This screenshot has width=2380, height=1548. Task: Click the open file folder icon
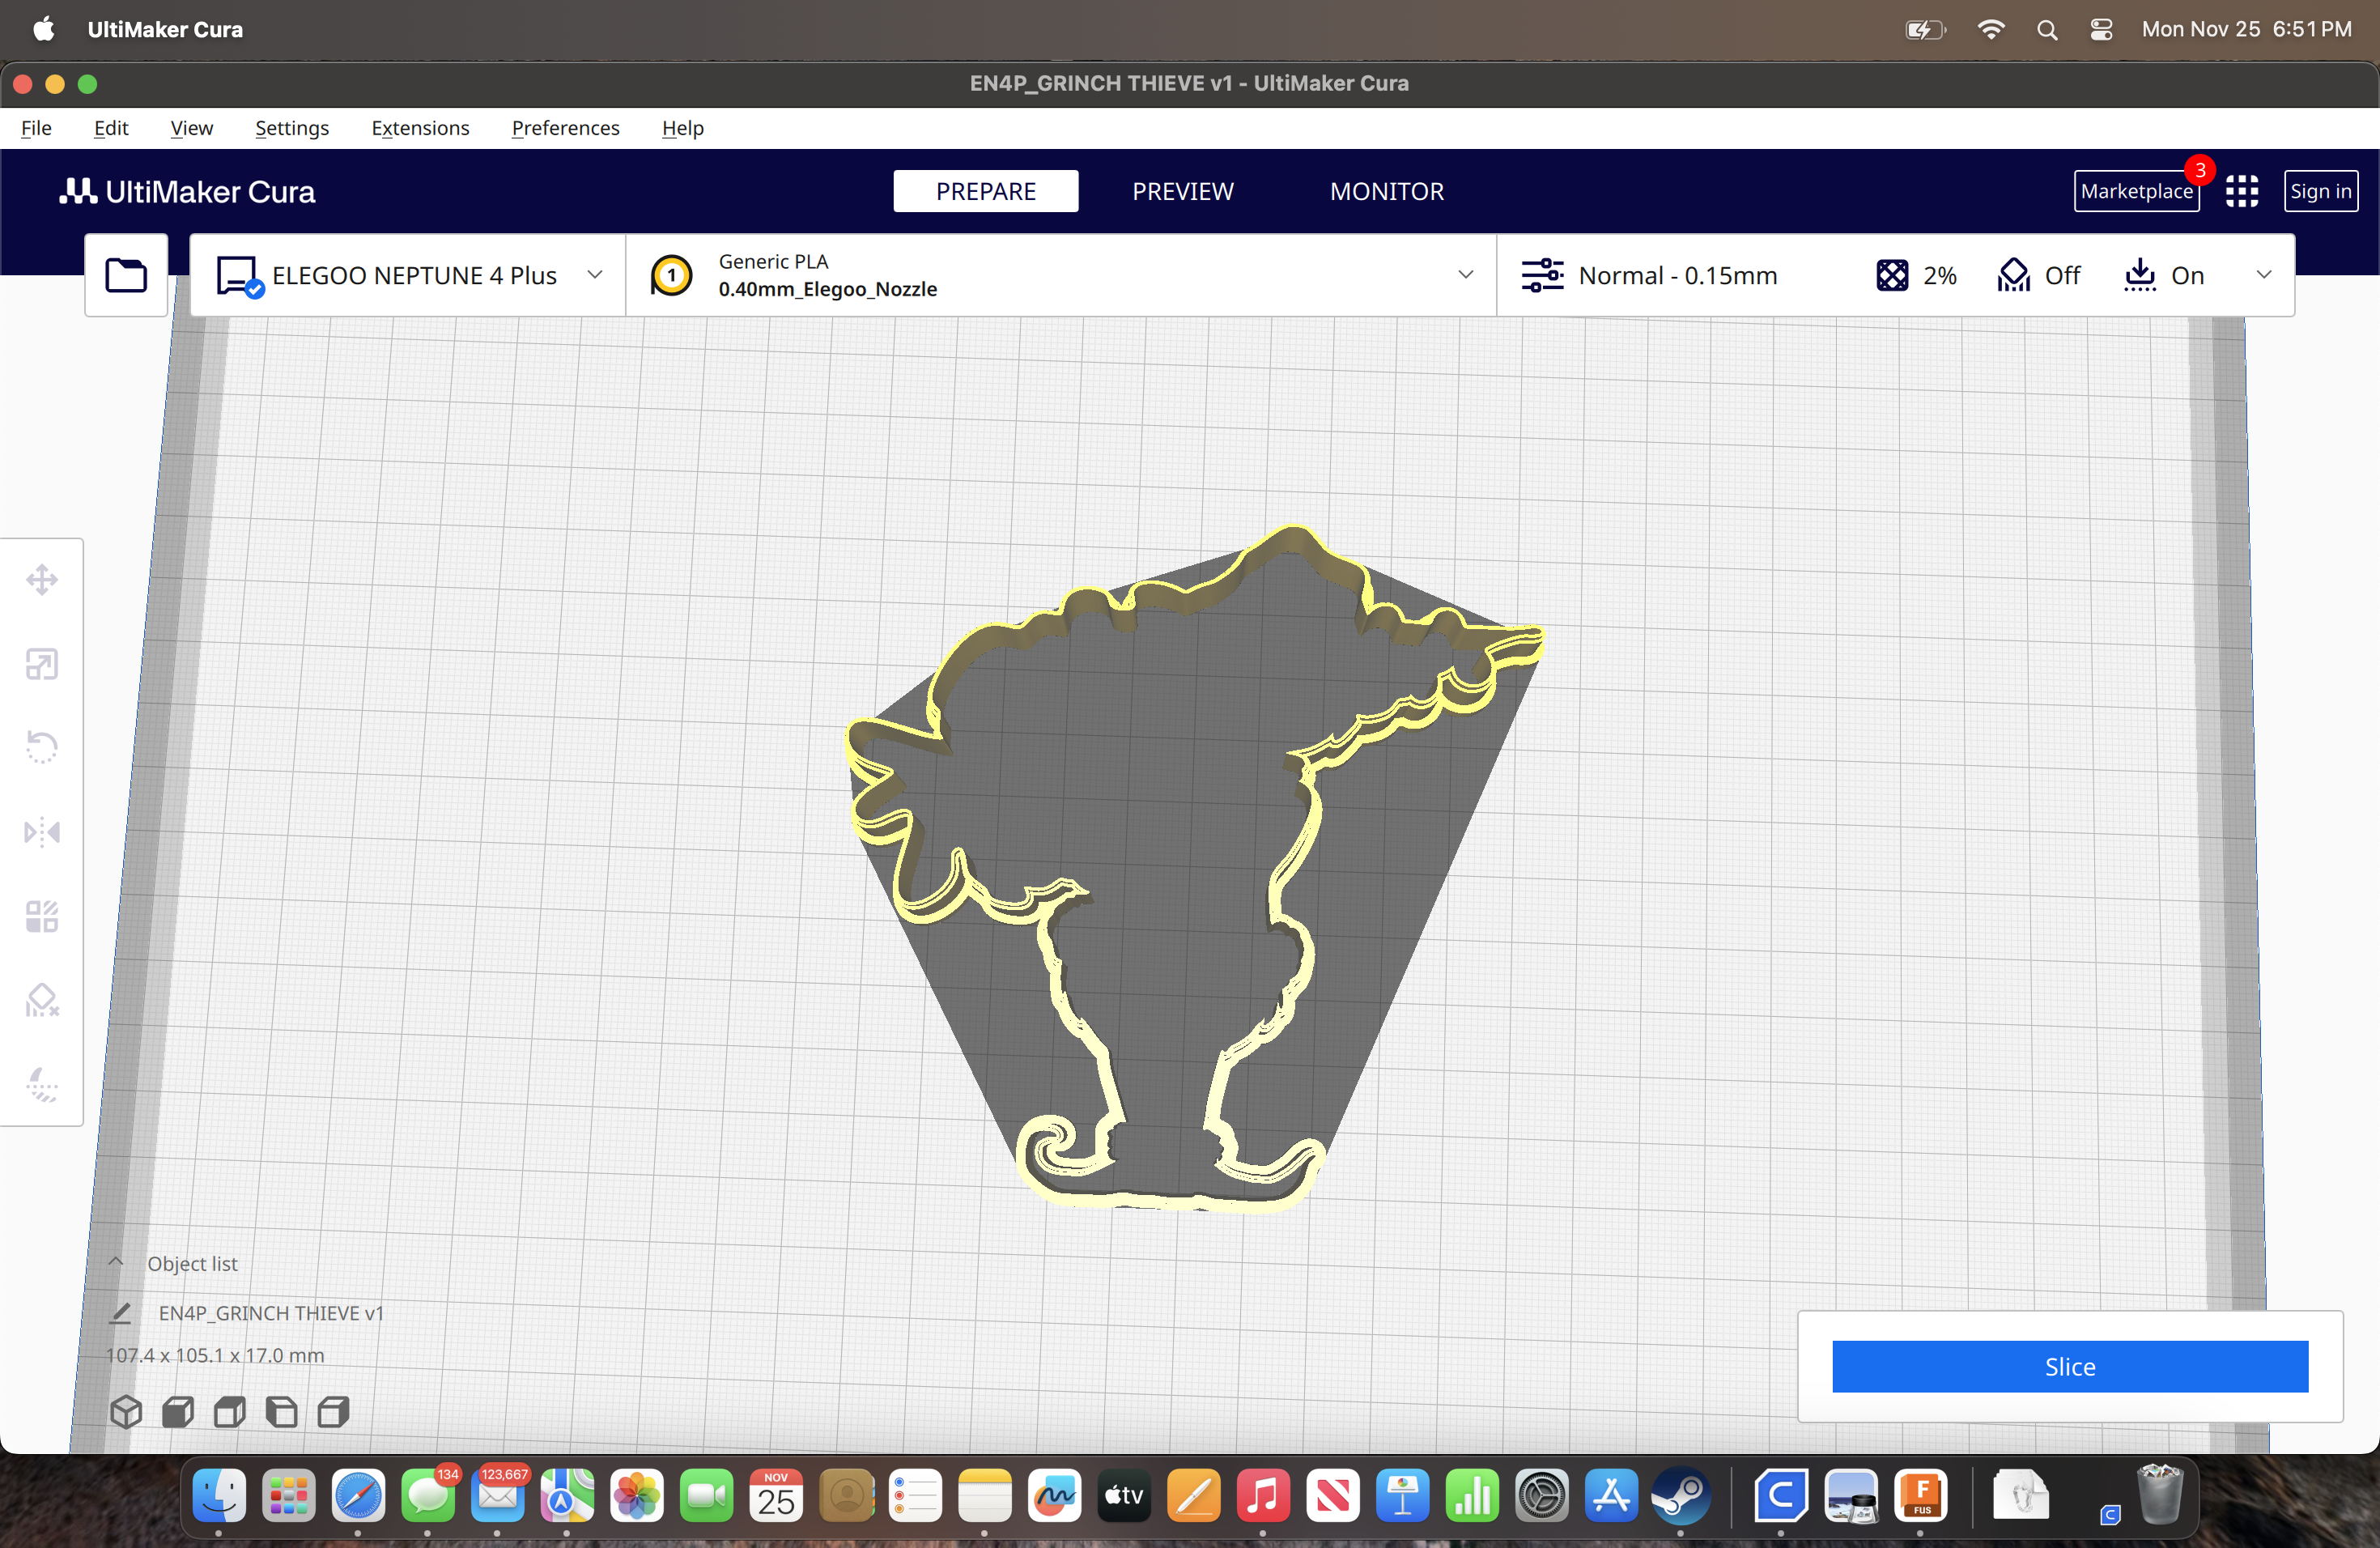[x=126, y=275]
